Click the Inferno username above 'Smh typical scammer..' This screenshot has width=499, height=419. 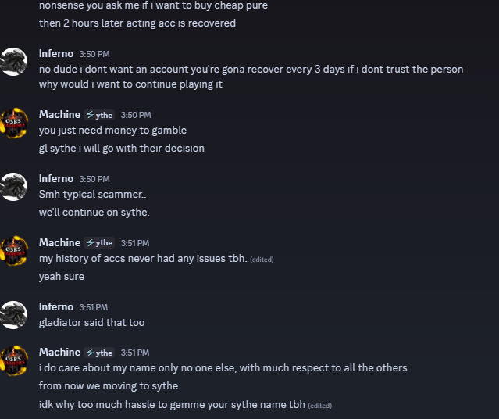56,179
